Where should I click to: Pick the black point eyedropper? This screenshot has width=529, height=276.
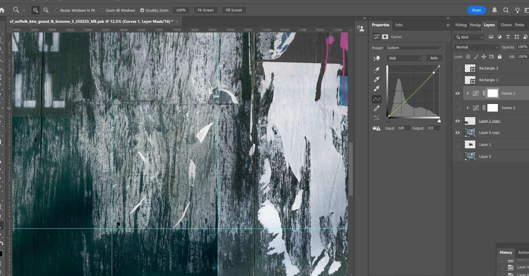pyautogui.click(x=376, y=70)
